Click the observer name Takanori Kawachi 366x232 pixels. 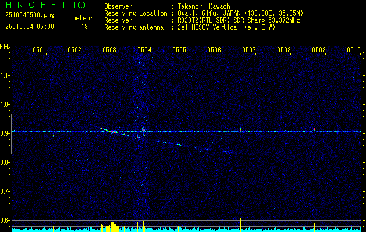(205, 6)
